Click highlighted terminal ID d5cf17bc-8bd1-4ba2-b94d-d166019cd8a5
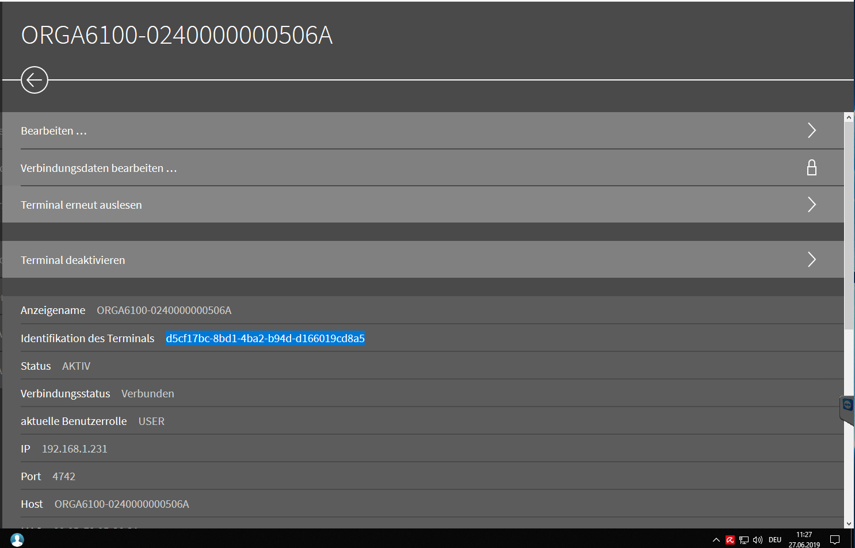The height and width of the screenshot is (548, 855). pyautogui.click(x=265, y=338)
